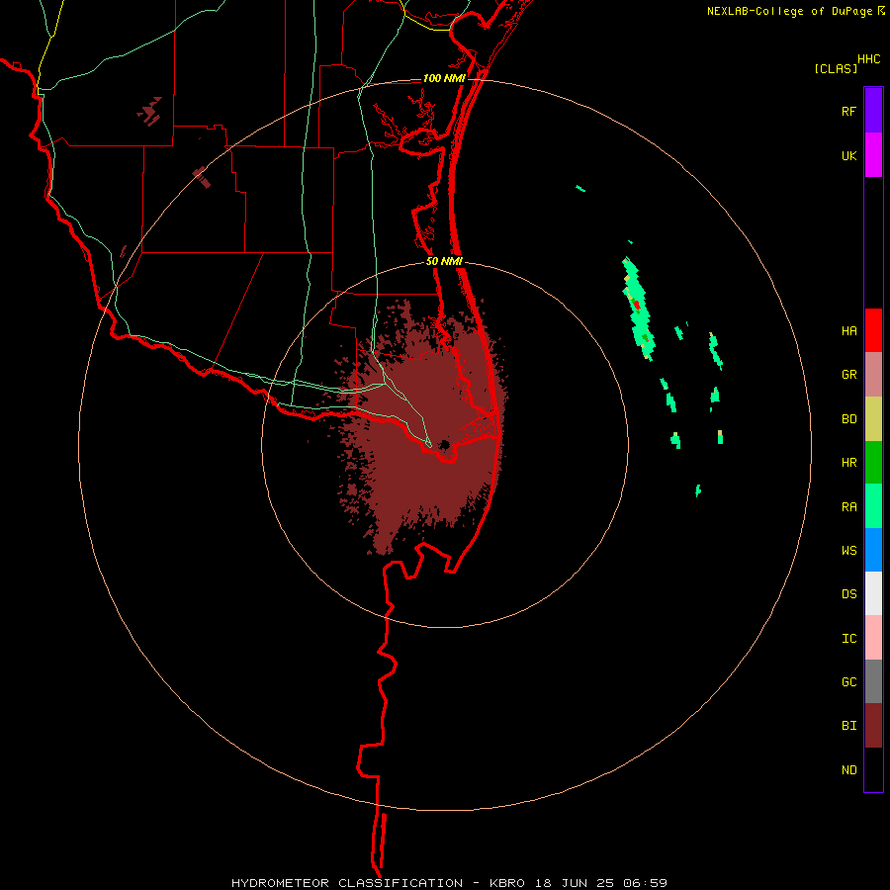The image size is (890, 890).
Task: Click the largest green rain band offshore
Action: point(639,309)
